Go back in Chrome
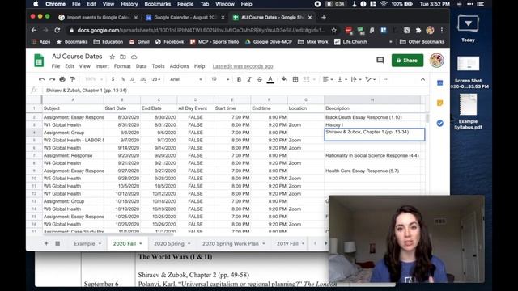This screenshot has height=291, width=518. tap(34, 31)
